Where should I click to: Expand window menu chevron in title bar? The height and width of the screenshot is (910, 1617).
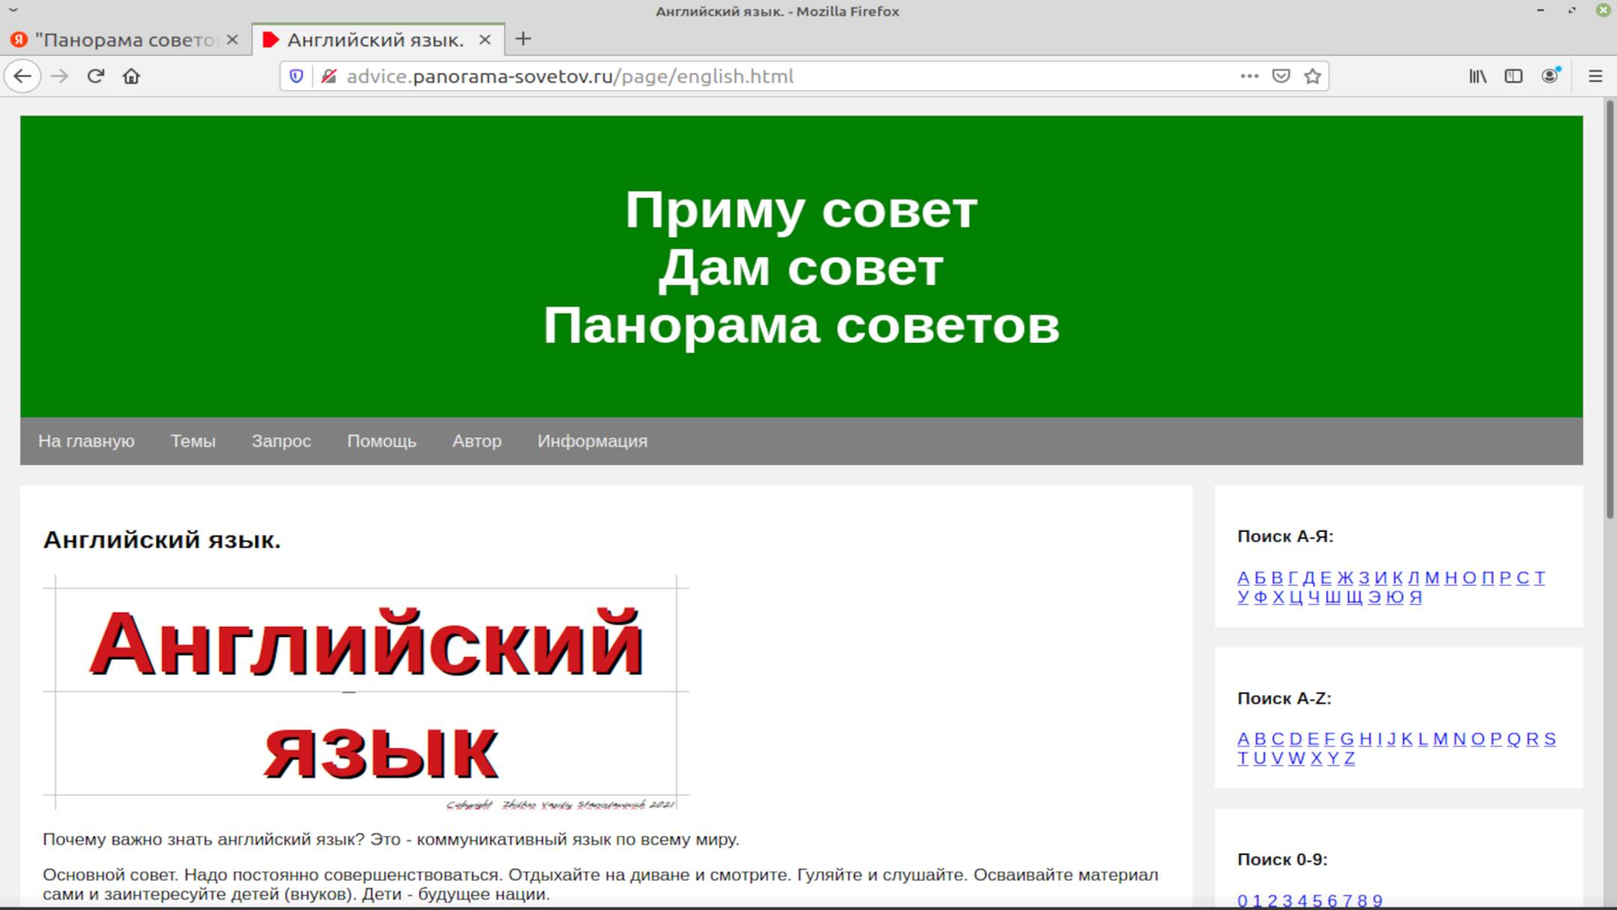tap(13, 10)
